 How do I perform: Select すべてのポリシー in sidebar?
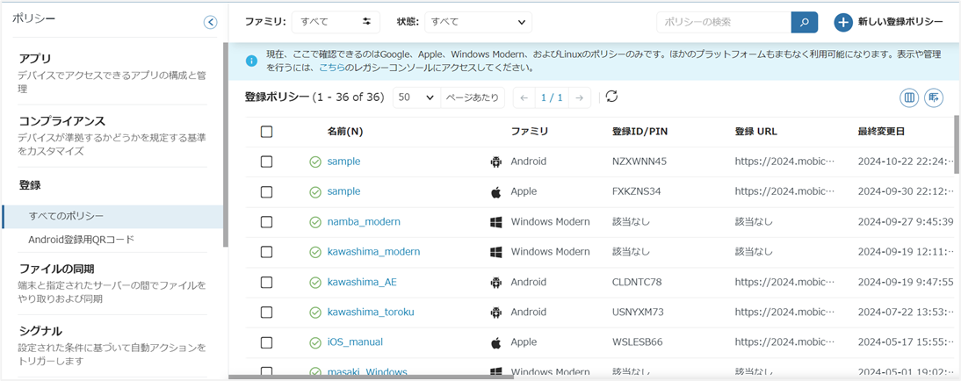click(x=112, y=216)
